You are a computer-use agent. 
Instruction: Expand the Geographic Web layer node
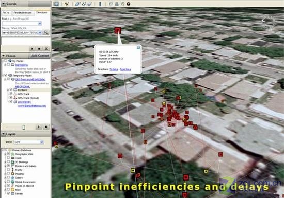(x=5, y=154)
